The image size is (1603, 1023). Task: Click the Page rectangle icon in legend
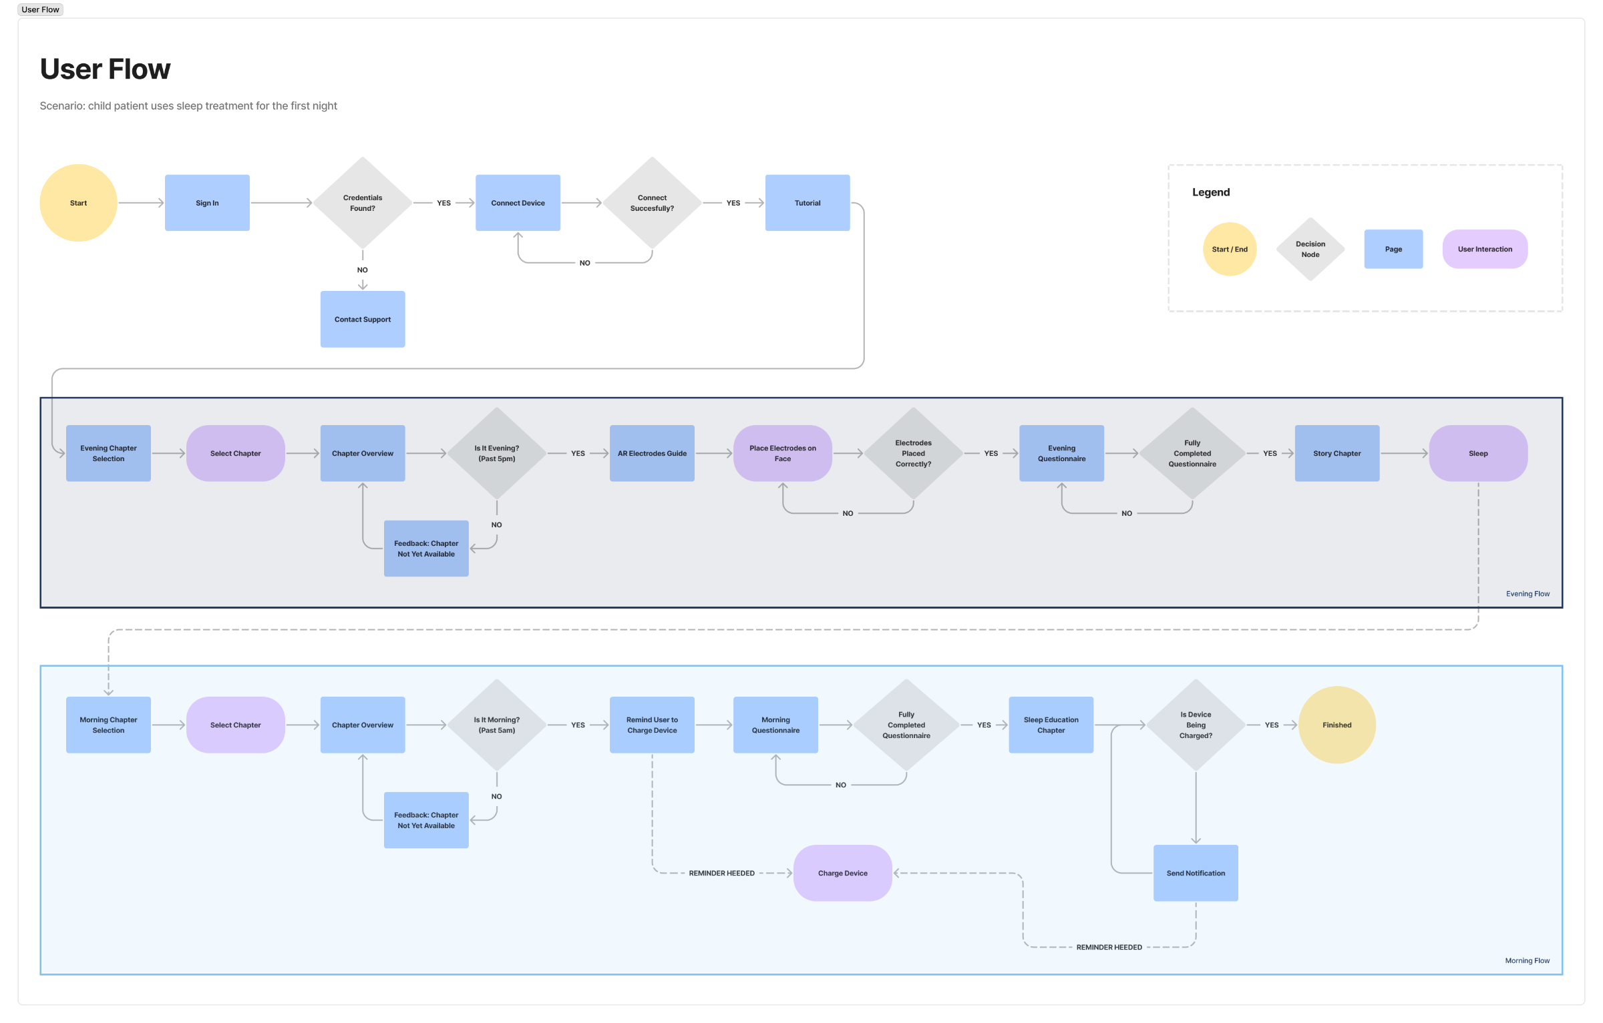click(1394, 249)
